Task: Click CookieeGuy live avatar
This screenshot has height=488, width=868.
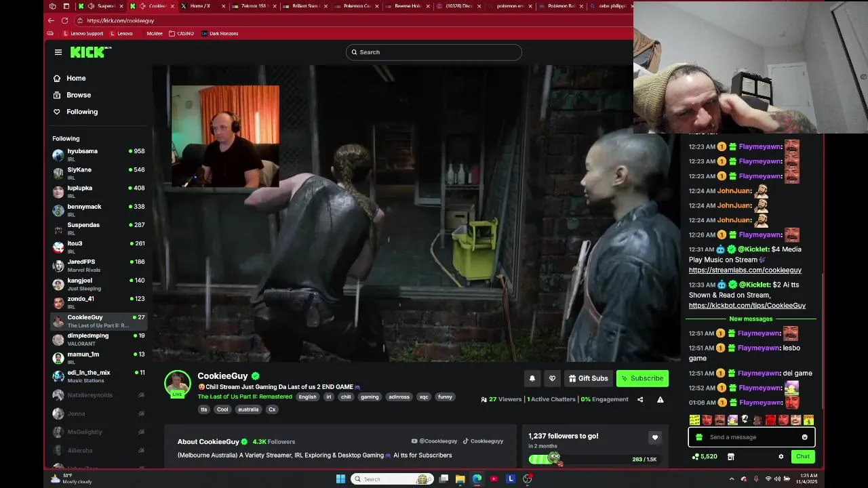Action: [178, 384]
